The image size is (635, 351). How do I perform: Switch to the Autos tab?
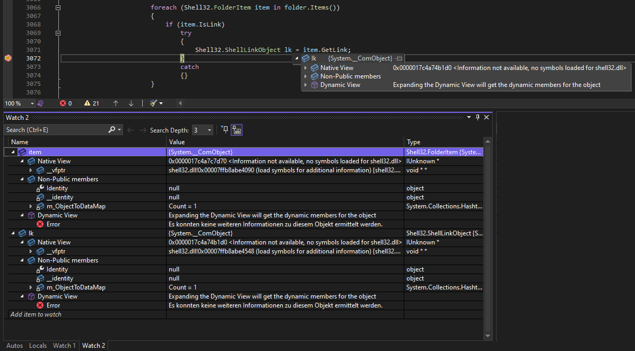click(14, 346)
